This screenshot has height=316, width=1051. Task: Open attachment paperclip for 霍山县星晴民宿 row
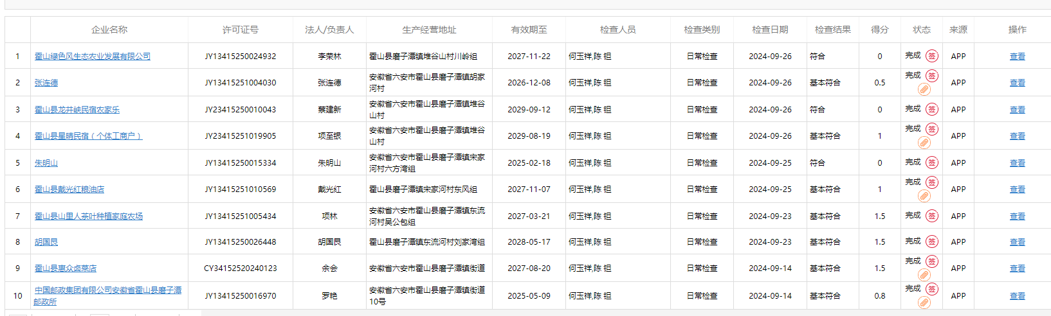pos(924,143)
